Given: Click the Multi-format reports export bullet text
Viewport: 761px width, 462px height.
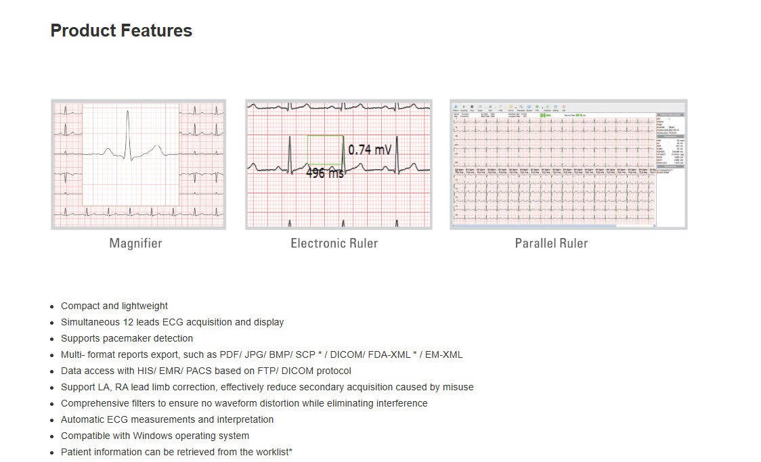Looking at the screenshot, I should (261, 355).
